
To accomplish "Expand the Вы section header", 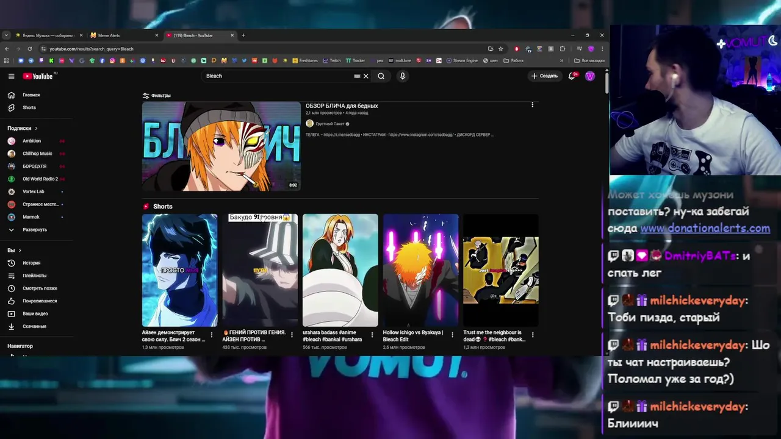I will pyautogui.click(x=14, y=251).
